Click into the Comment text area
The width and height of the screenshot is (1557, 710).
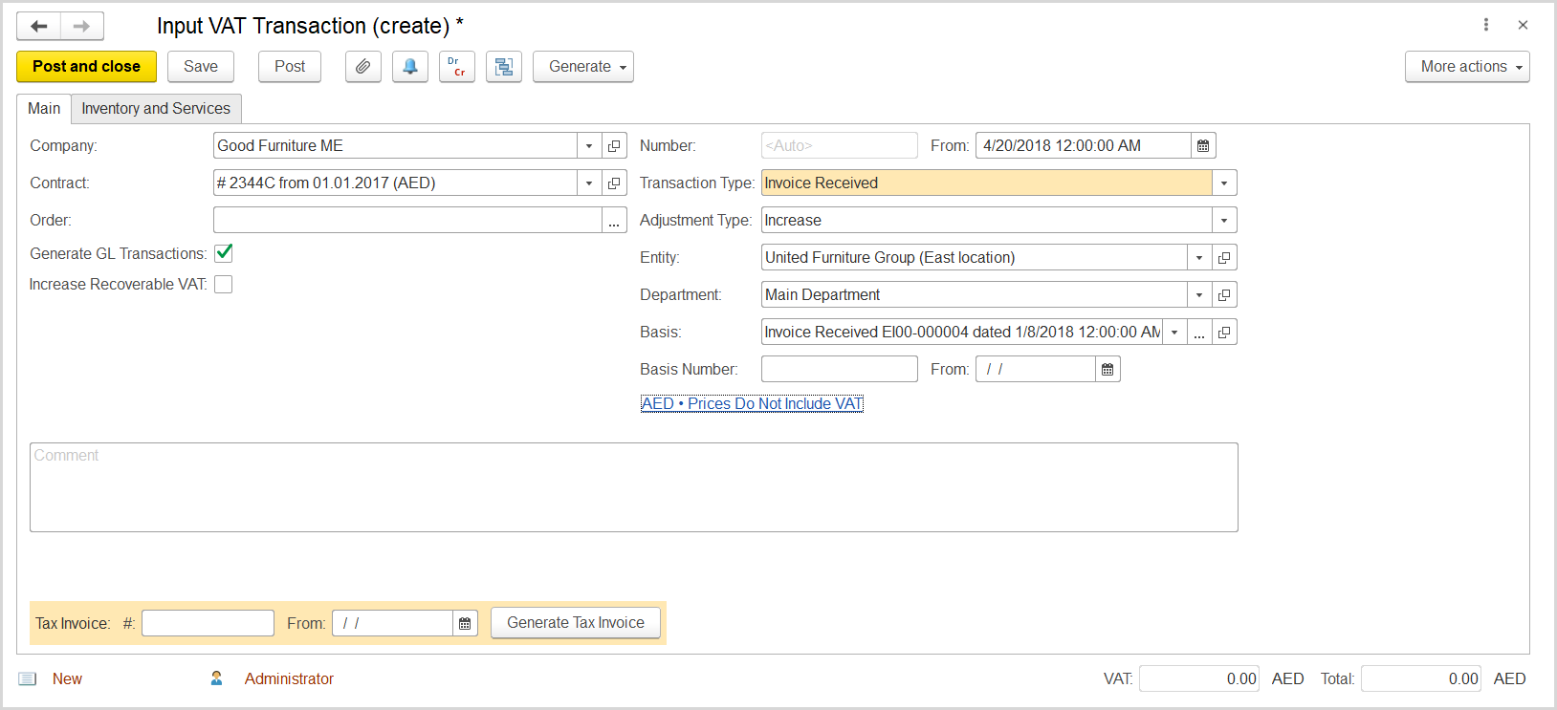(x=634, y=487)
